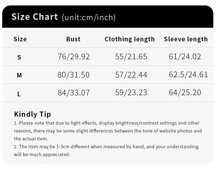The width and height of the screenshot is (216, 170).
Task: Click the Kindly Tip heading
Action: 33,114
